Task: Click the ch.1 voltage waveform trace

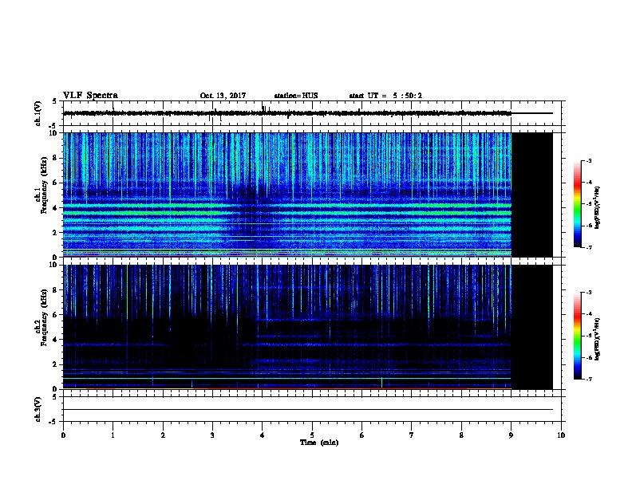Action: click(287, 113)
